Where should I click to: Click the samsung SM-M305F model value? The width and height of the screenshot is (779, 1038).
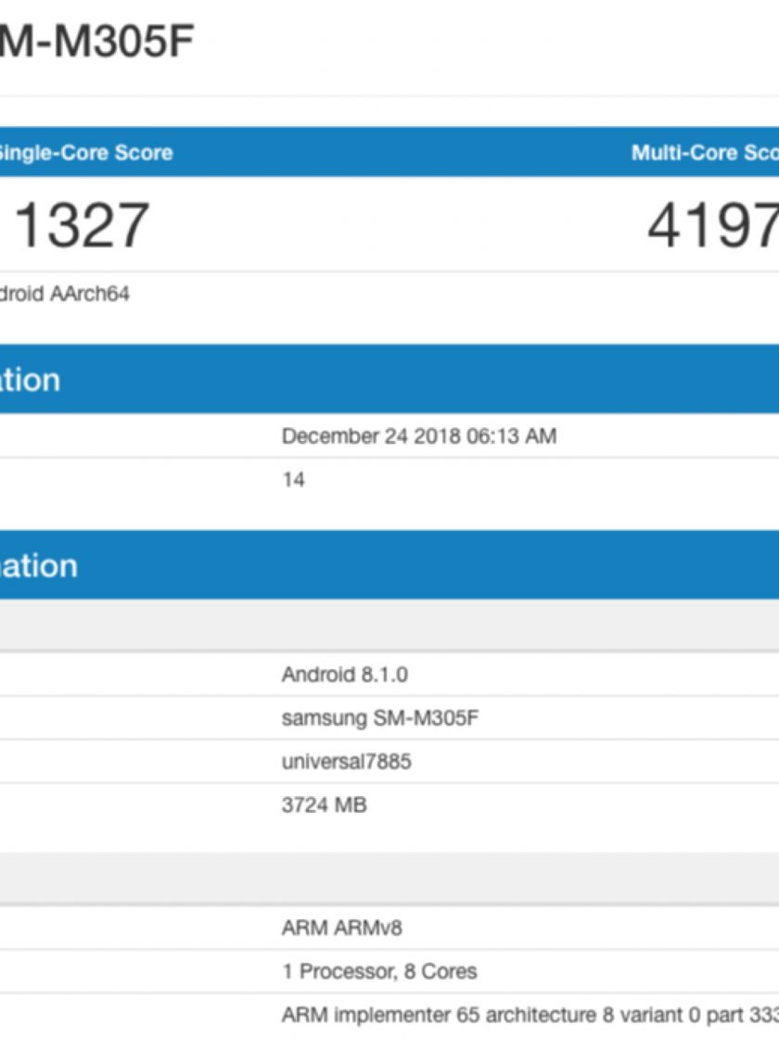[379, 718]
